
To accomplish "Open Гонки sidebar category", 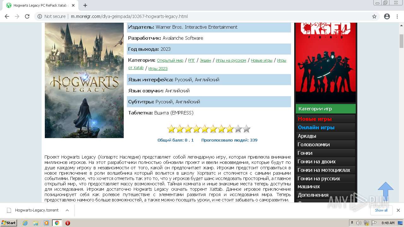I will point(326,153).
